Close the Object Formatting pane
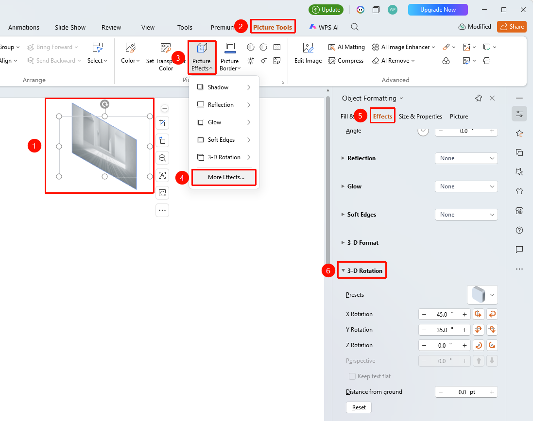533x421 pixels. [x=492, y=98]
